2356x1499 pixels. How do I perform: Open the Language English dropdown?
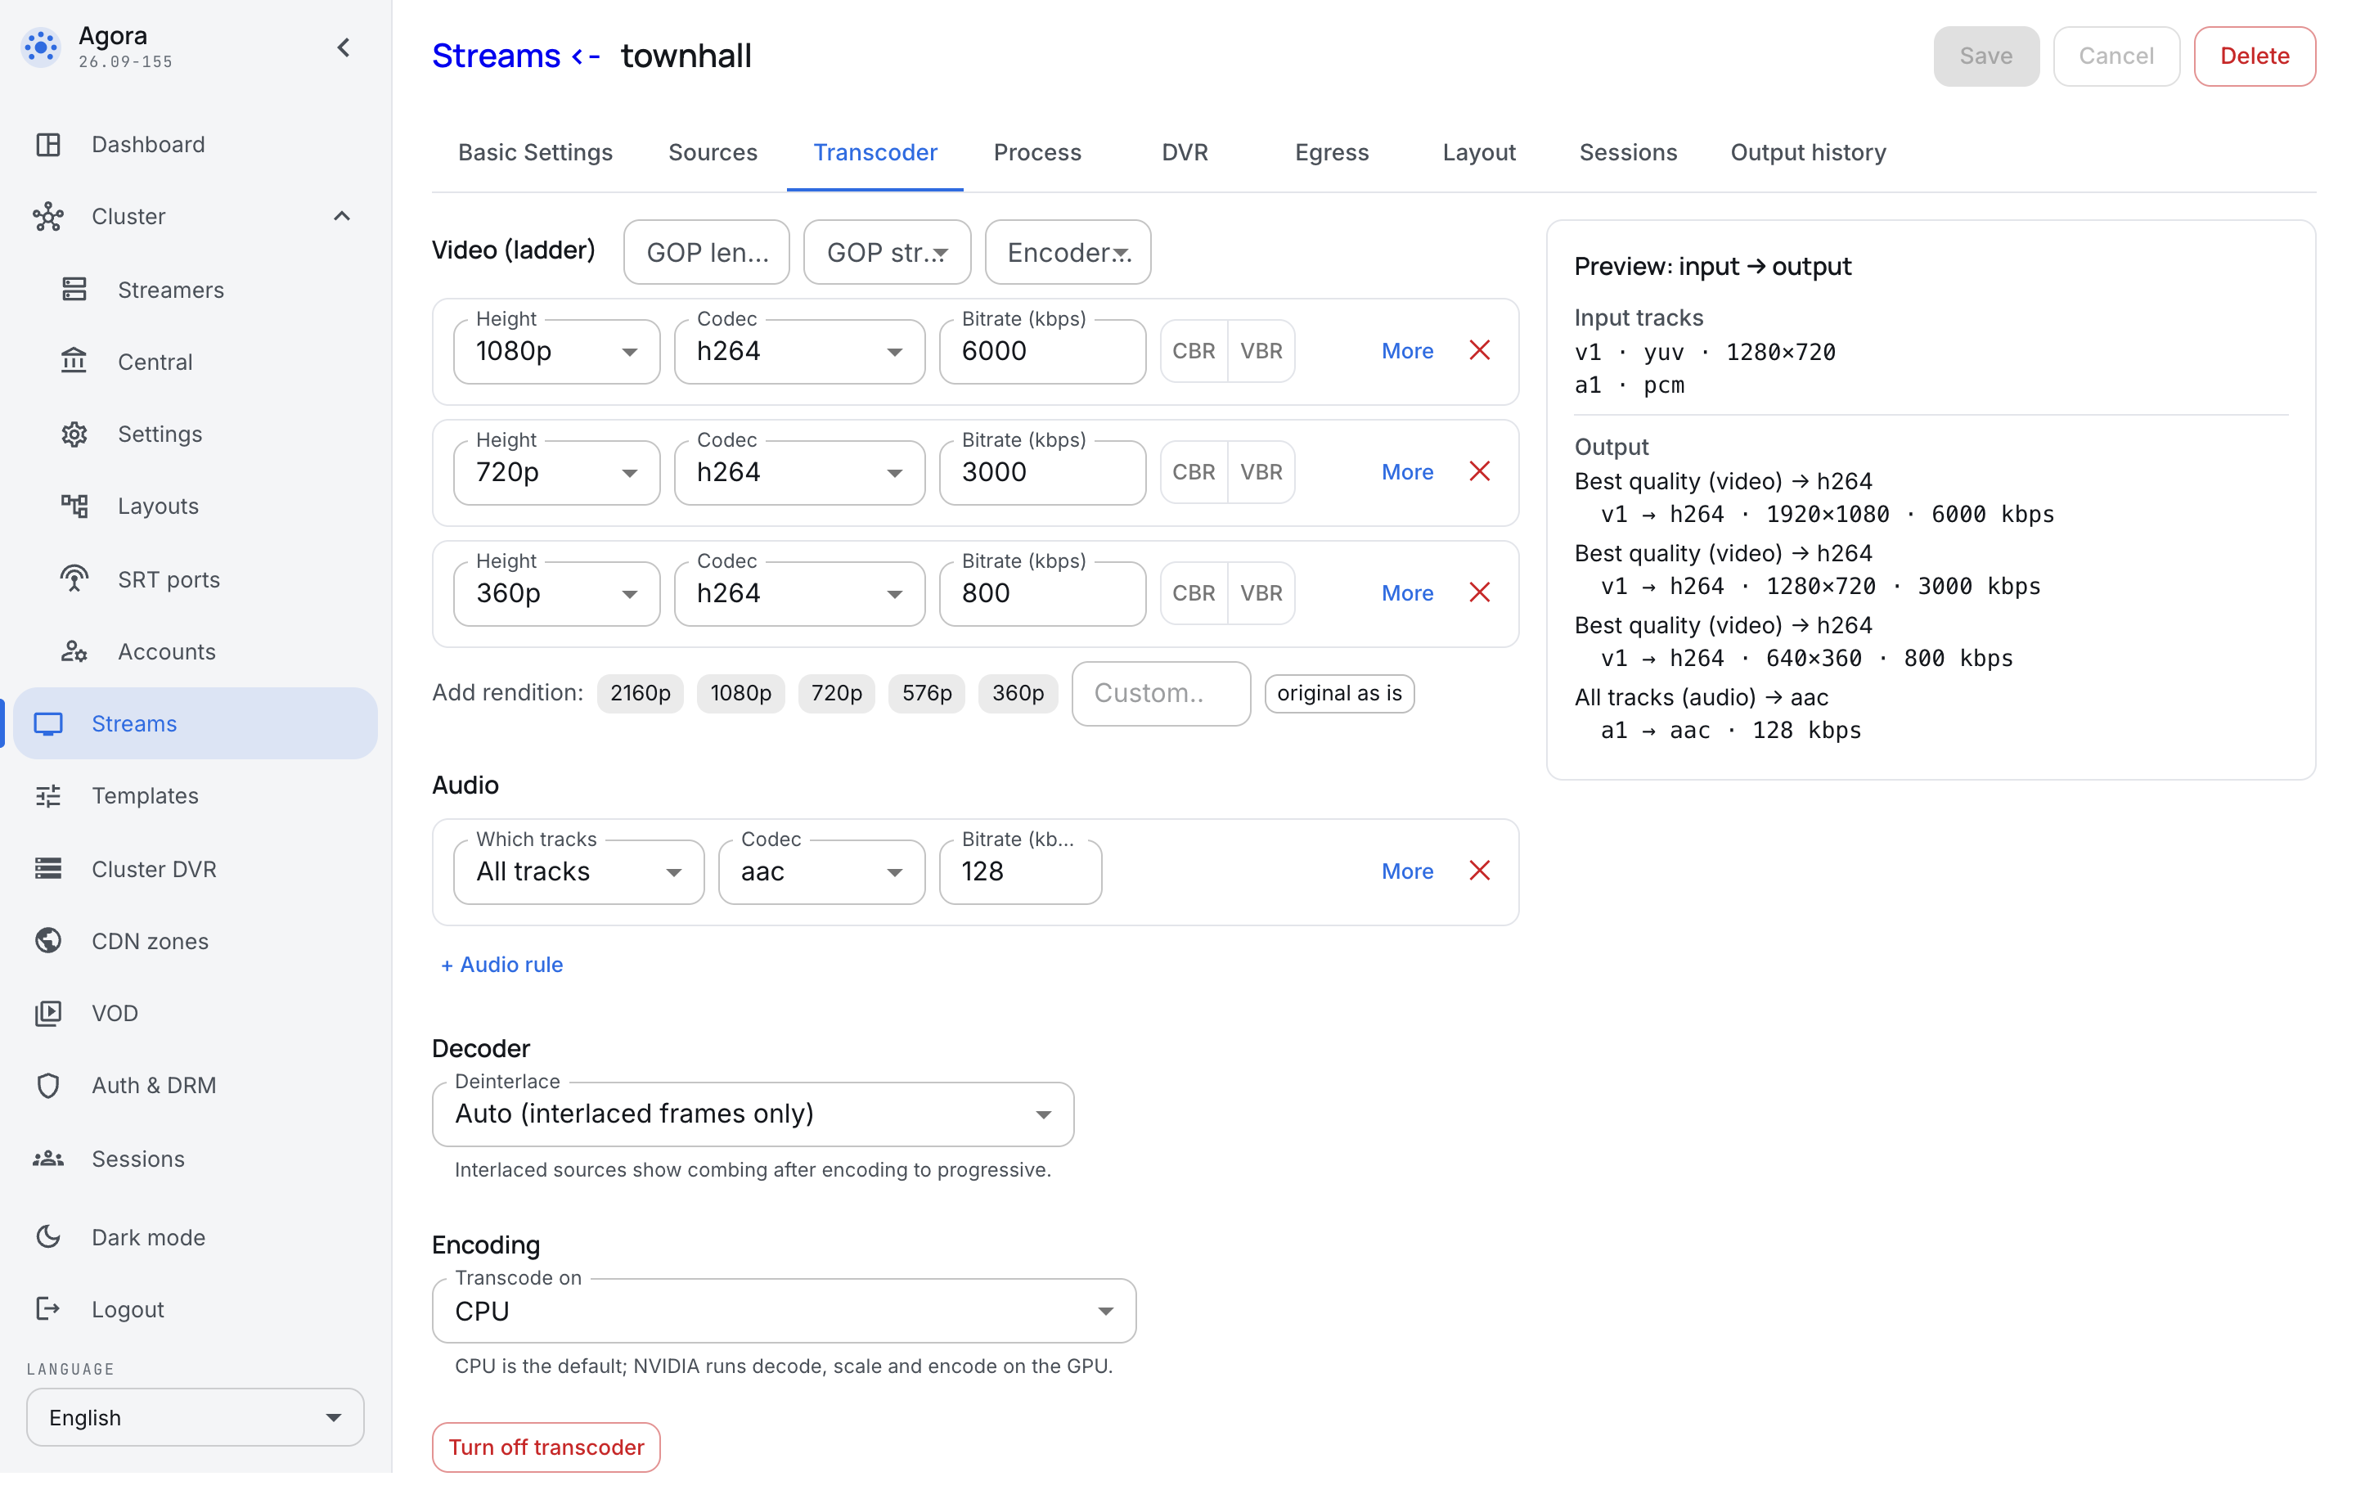[x=195, y=1418]
